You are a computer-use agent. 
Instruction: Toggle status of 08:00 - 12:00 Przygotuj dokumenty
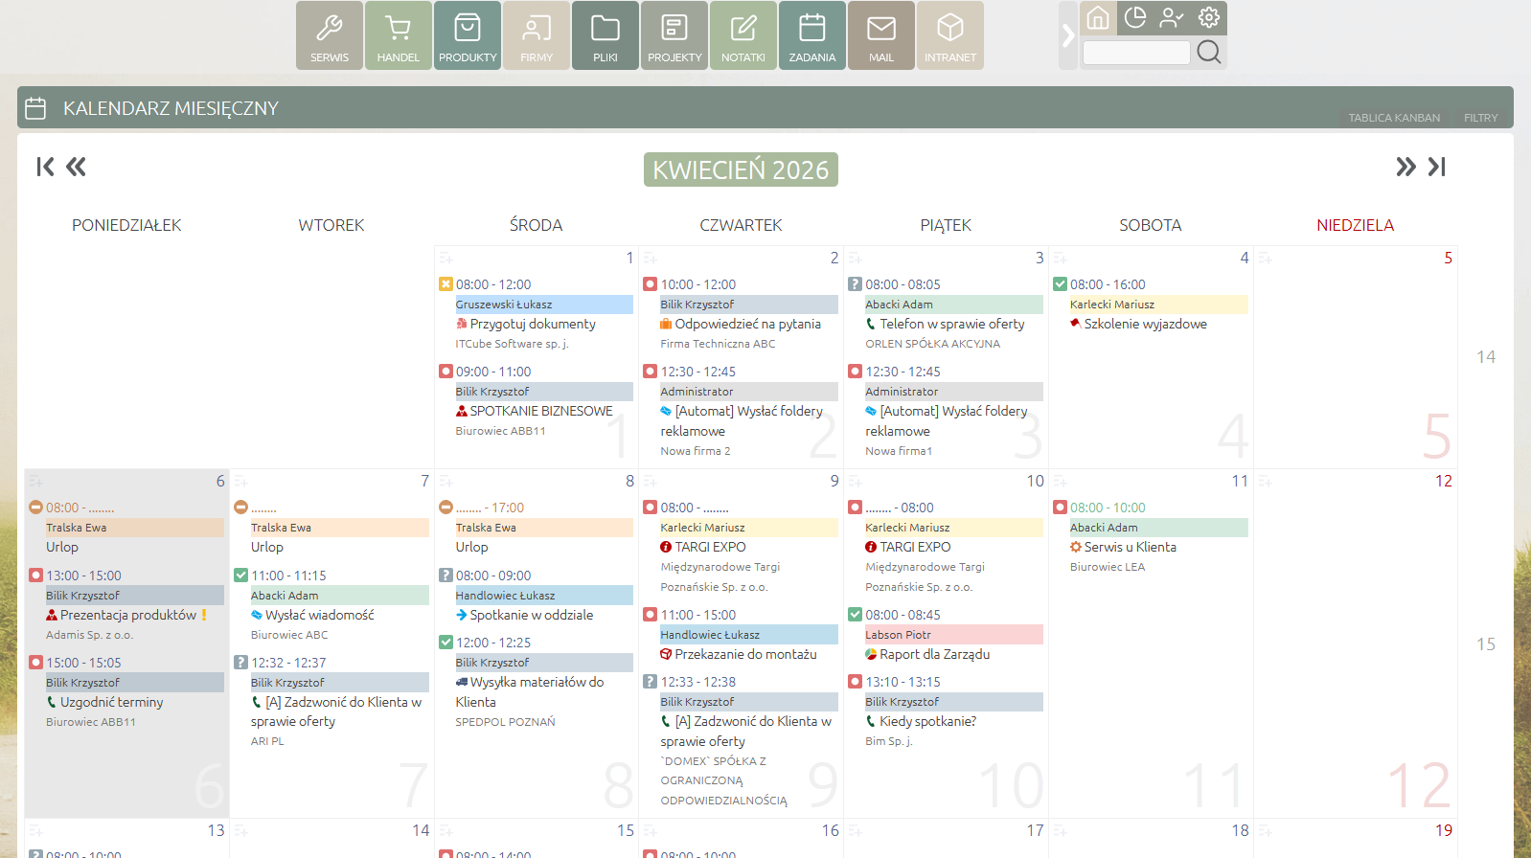click(446, 284)
